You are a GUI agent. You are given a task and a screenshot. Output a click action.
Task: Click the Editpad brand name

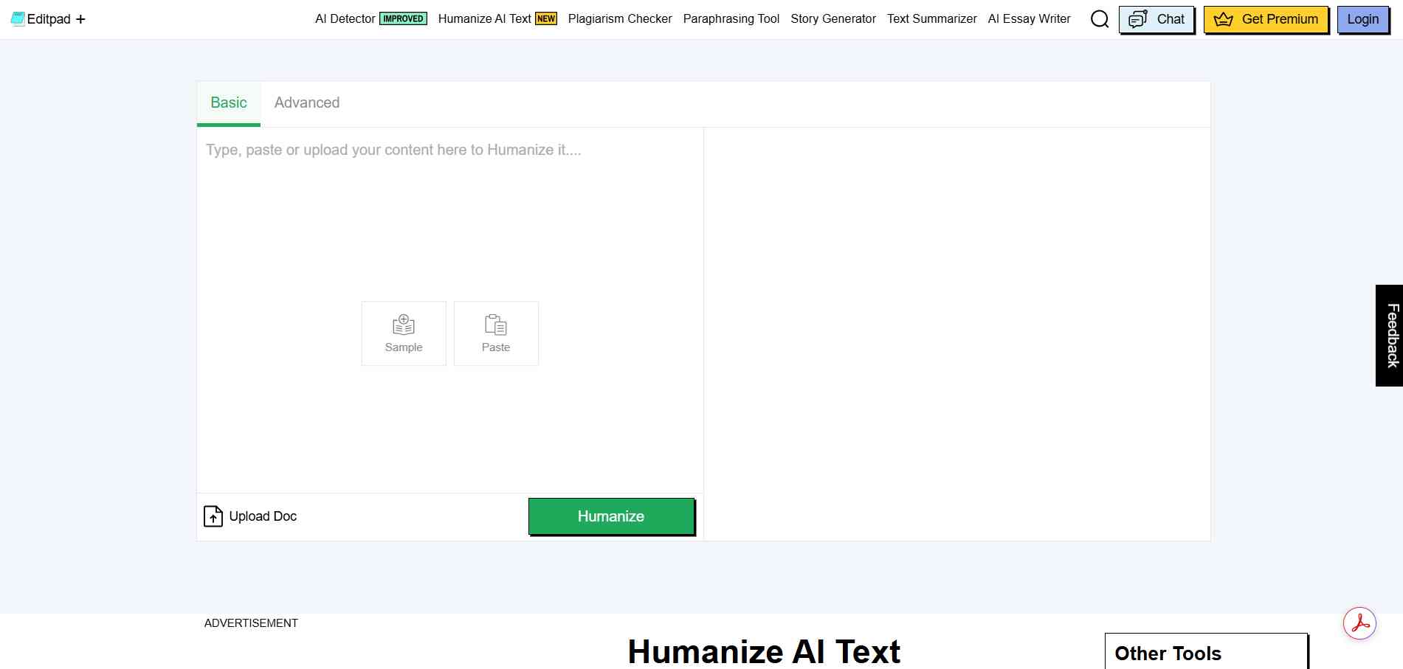(49, 19)
